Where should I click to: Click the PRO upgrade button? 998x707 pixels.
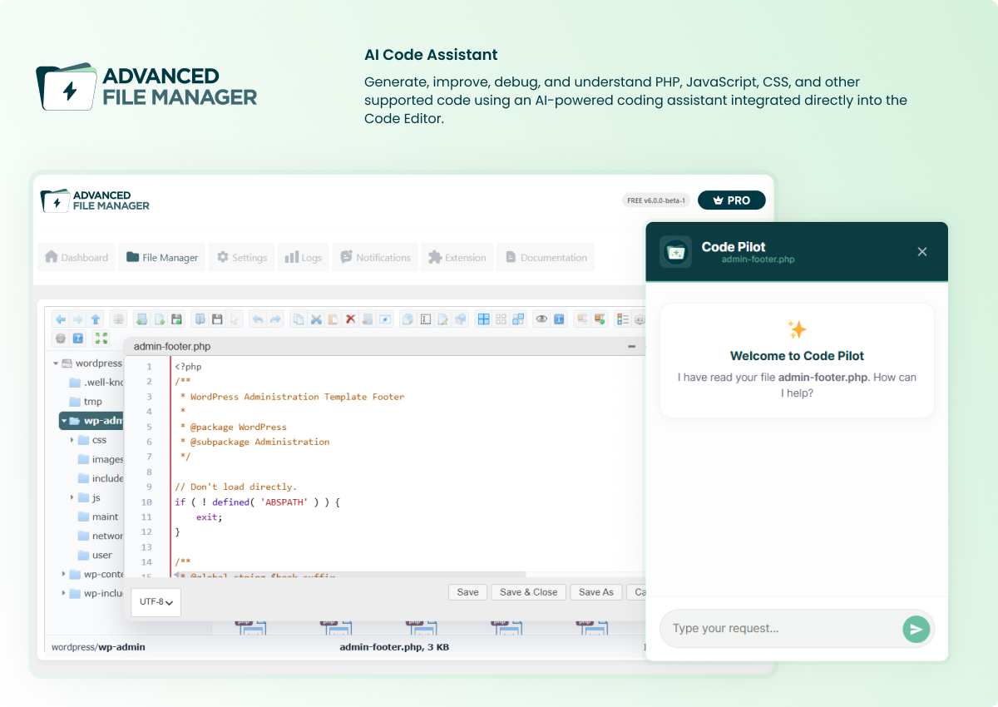tap(731, 200)
